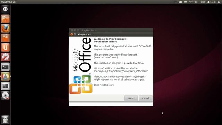
Task: Click the Microsoft Office logo image
Action: tap(81, 66)
